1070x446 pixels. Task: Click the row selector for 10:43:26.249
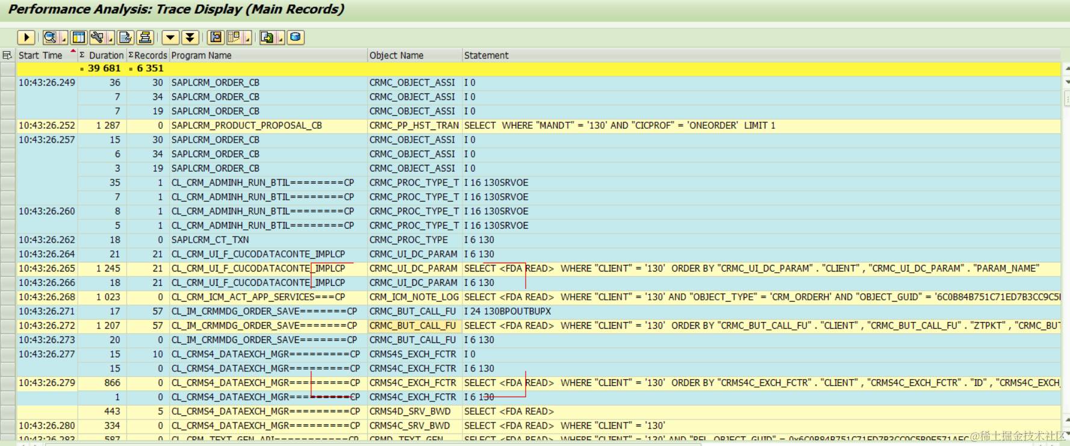[8, 82]
